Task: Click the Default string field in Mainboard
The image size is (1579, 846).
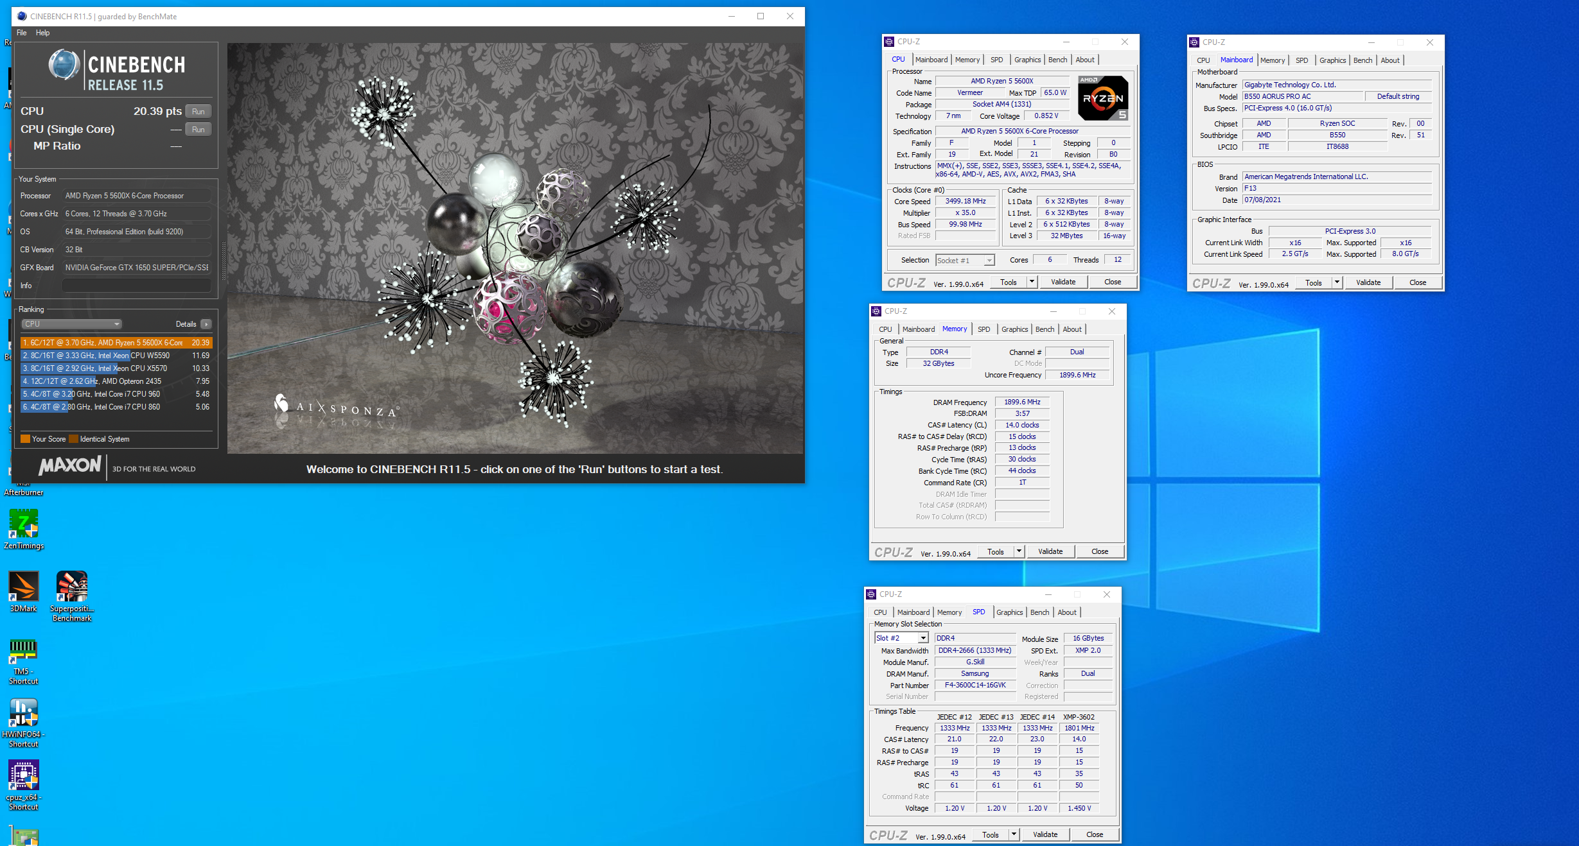Action: (x=1398, y=96)
